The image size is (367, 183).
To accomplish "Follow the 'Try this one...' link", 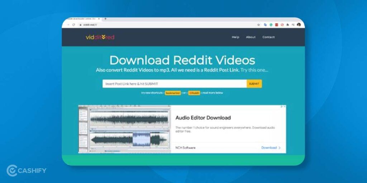I will tap(254, 70).
